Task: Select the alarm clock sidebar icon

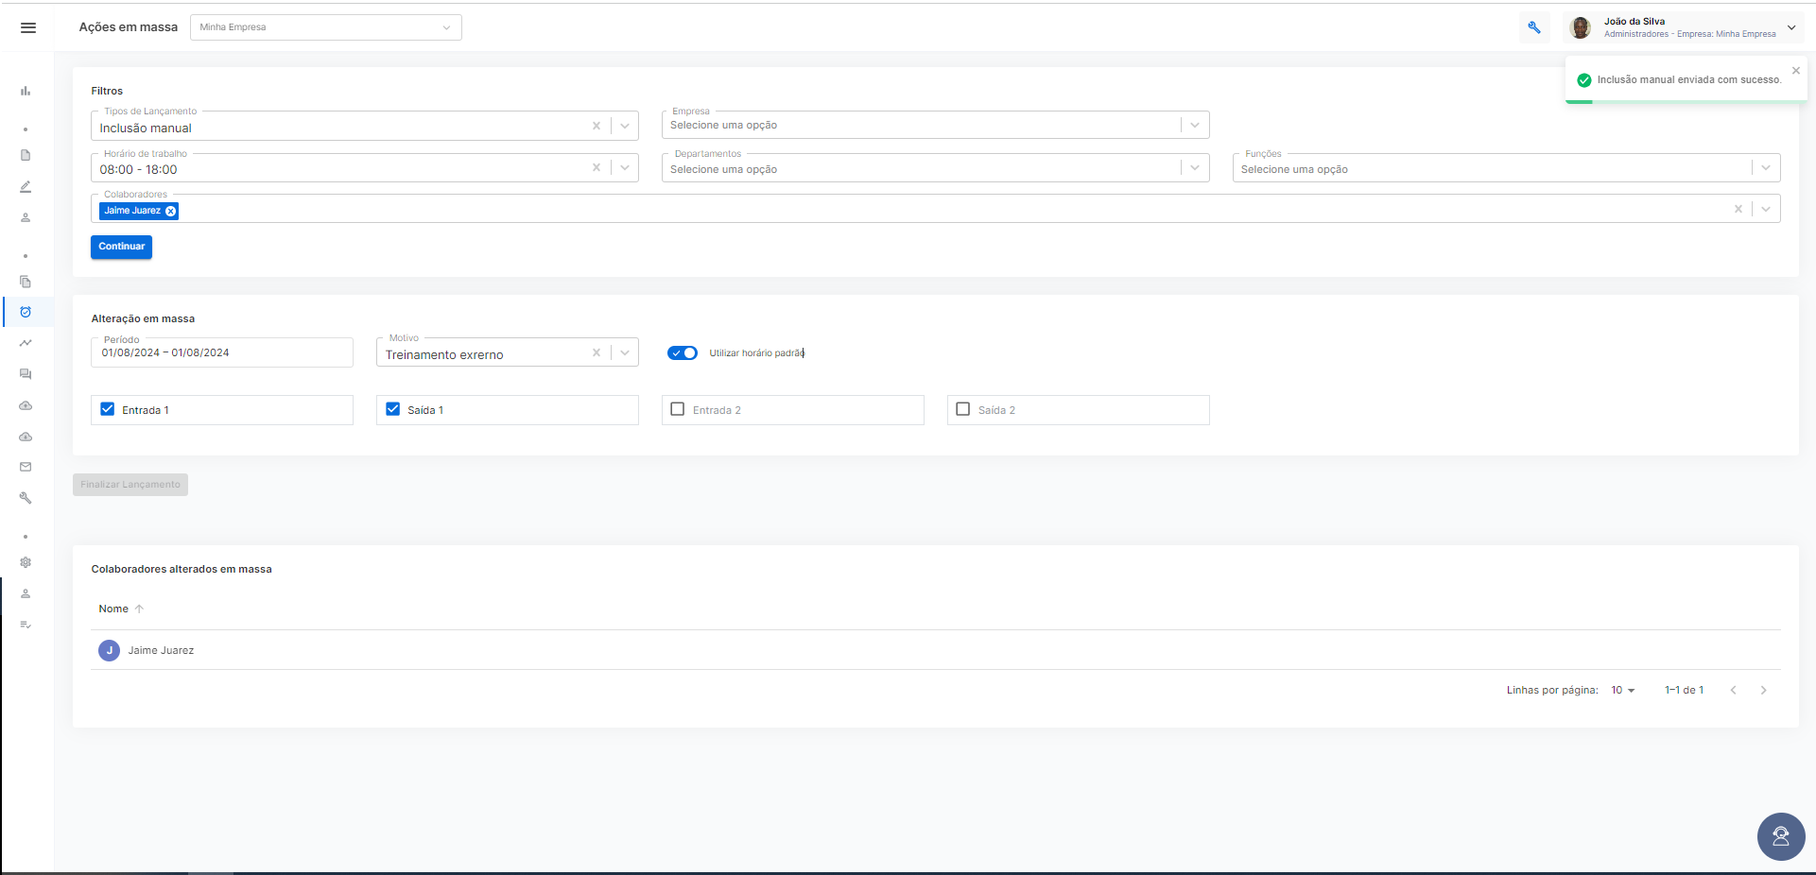Action: [26, 312]
